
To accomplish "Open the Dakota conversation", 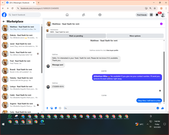I will (x=21, y=36).
